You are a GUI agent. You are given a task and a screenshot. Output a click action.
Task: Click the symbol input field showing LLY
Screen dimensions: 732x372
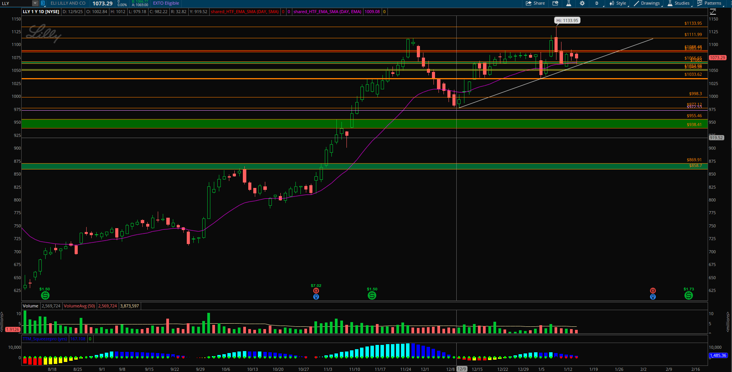coord(15,3)
